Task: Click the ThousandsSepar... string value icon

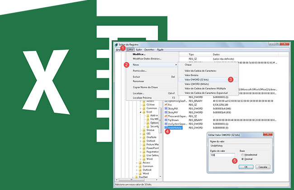Action: [x=166, y=116]
